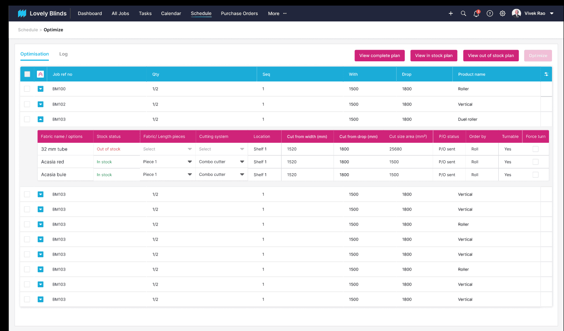Viewport: 564px width, 331px height.
Task: Open help via the question mark icon
Action: [490, 14]
